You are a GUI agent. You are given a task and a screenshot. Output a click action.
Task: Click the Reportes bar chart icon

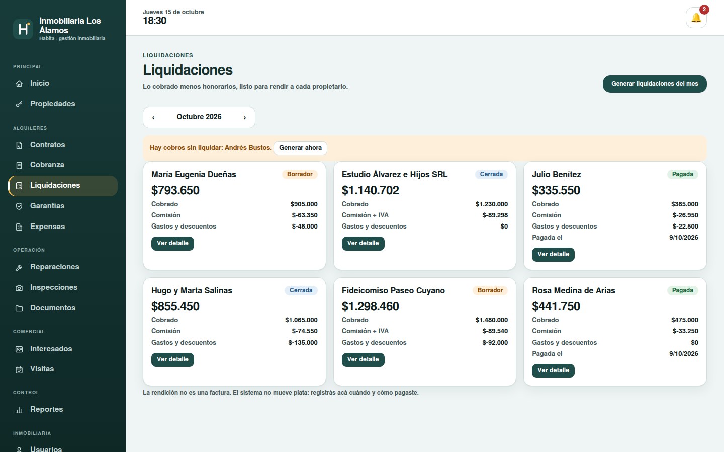click(x=19, y=410)
